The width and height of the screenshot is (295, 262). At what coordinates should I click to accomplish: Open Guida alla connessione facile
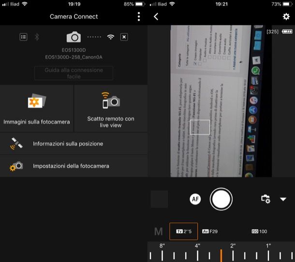pyautogui.click(x=74, y=73)
